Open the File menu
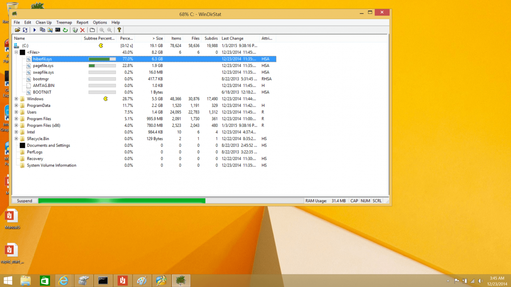Viewport: 511px width, 287px height. pos(17,23)
